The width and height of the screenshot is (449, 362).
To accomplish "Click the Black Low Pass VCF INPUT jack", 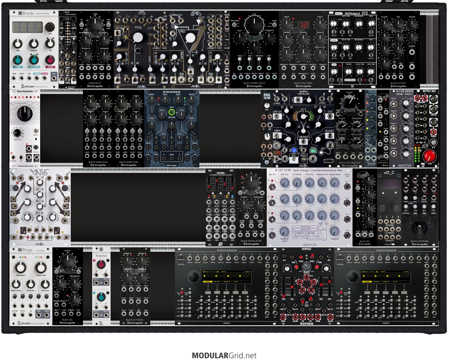I will point(338,157).
